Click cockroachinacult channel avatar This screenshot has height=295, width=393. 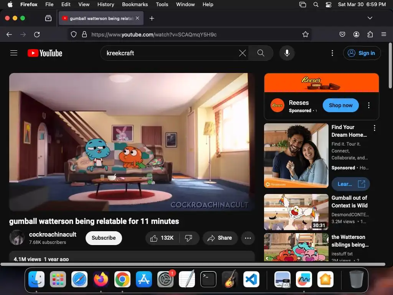(x=17, y=237)
